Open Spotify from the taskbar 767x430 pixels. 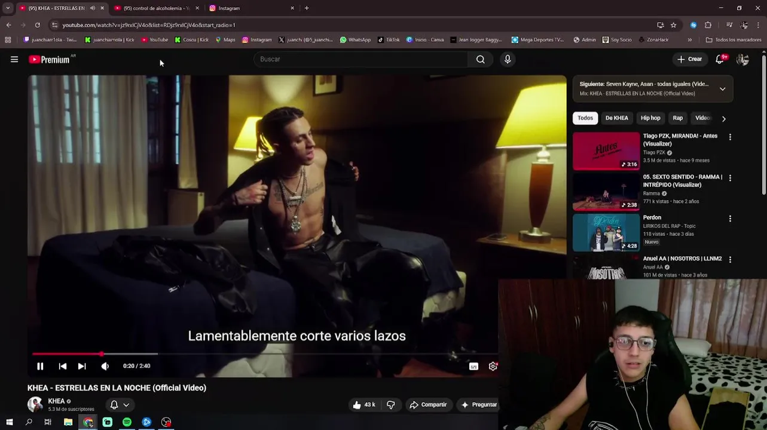click(127, 422)
